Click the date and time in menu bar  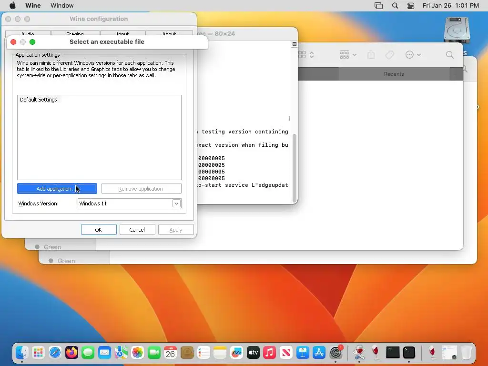450,6
